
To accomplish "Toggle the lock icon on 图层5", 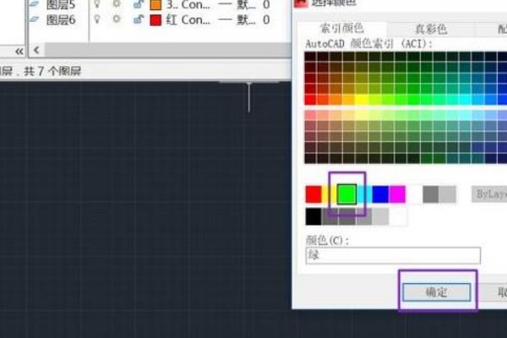I will pyautogui.click(x=137, y=4).
